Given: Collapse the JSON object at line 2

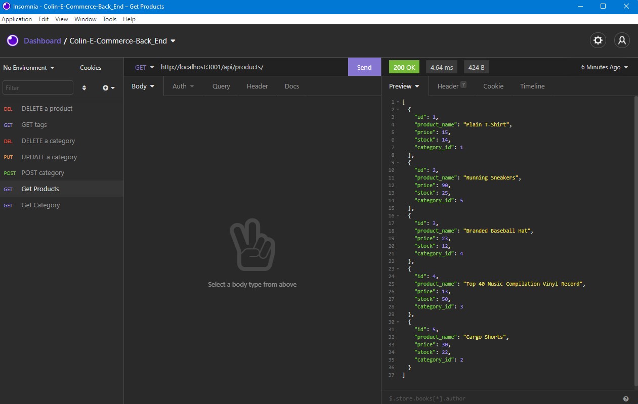Looking at the screenshot, I should 398,110.
